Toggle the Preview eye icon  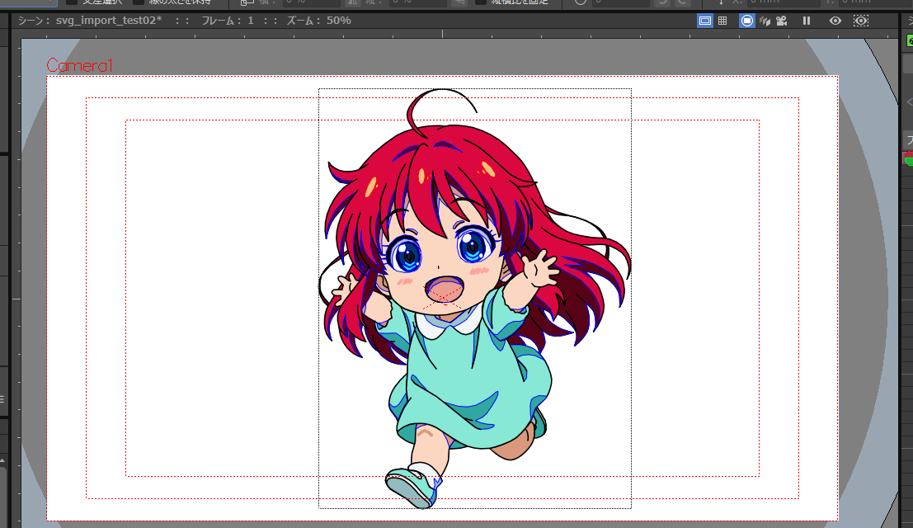coord(835,21)
